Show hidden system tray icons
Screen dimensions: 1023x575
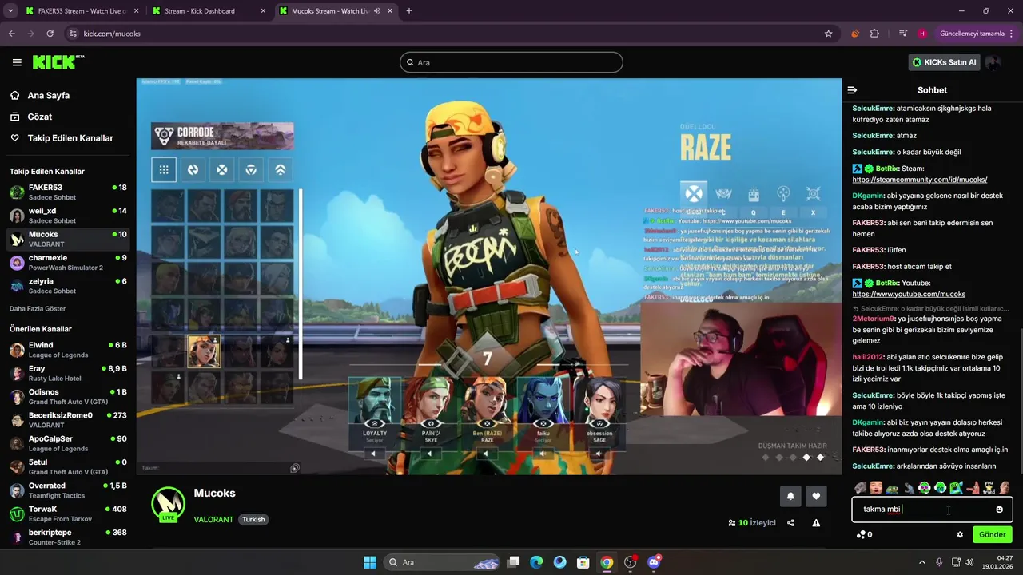pyautogui.click(x=921, y=562)
